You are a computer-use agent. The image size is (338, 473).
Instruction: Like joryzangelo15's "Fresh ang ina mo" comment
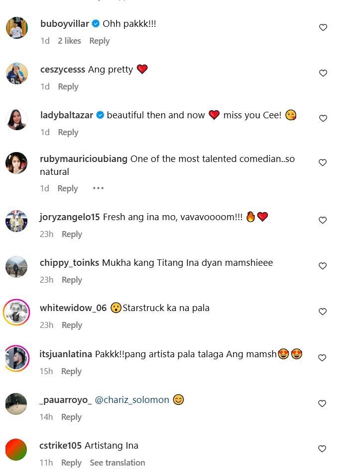(x=323, y=220)
